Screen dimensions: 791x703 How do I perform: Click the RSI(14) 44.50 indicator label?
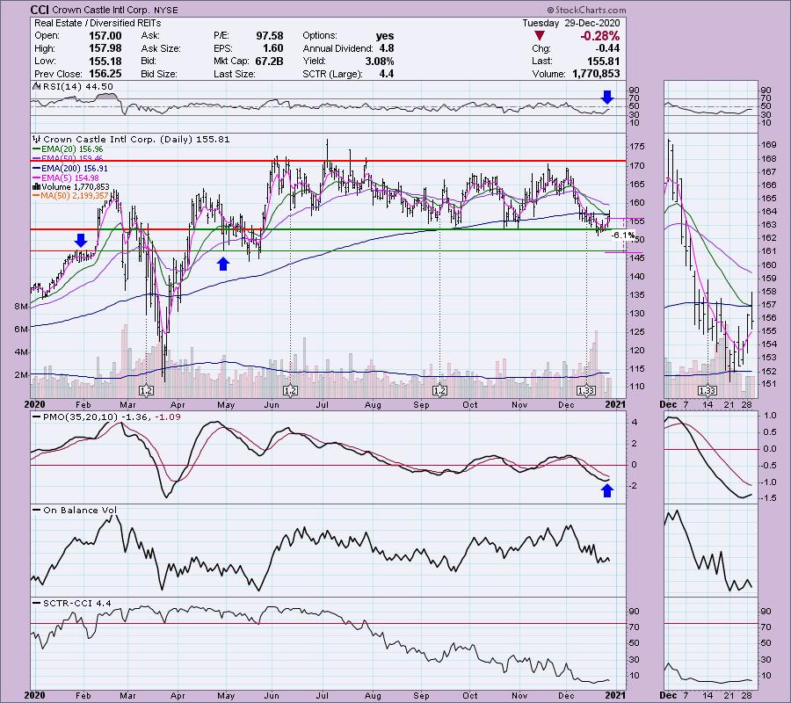[x=77, y=87]
